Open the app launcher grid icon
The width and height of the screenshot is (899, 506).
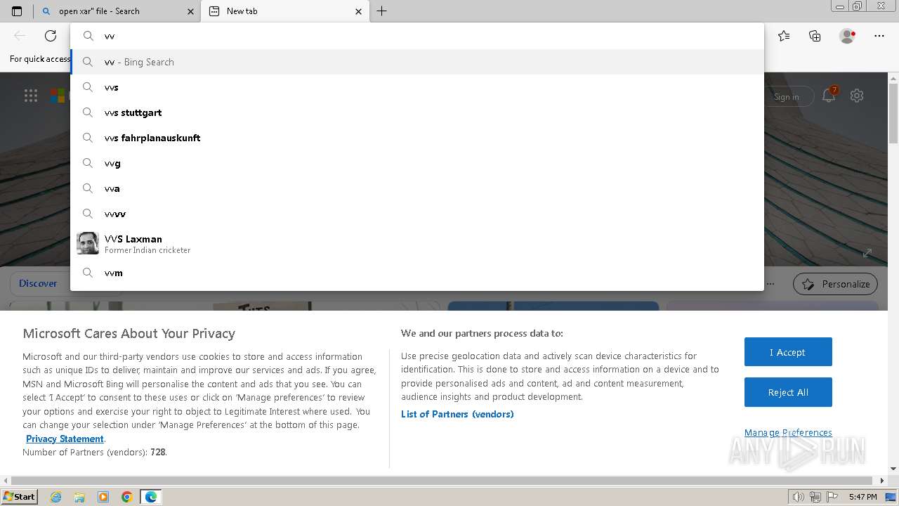click(x=31, y=96)
